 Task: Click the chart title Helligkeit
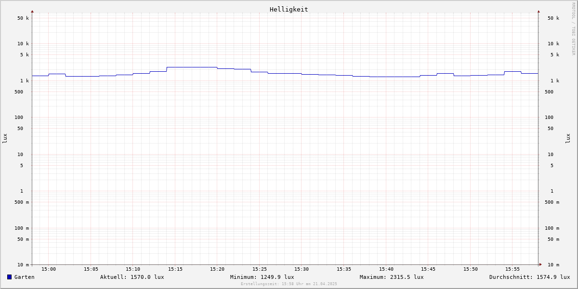289,9
